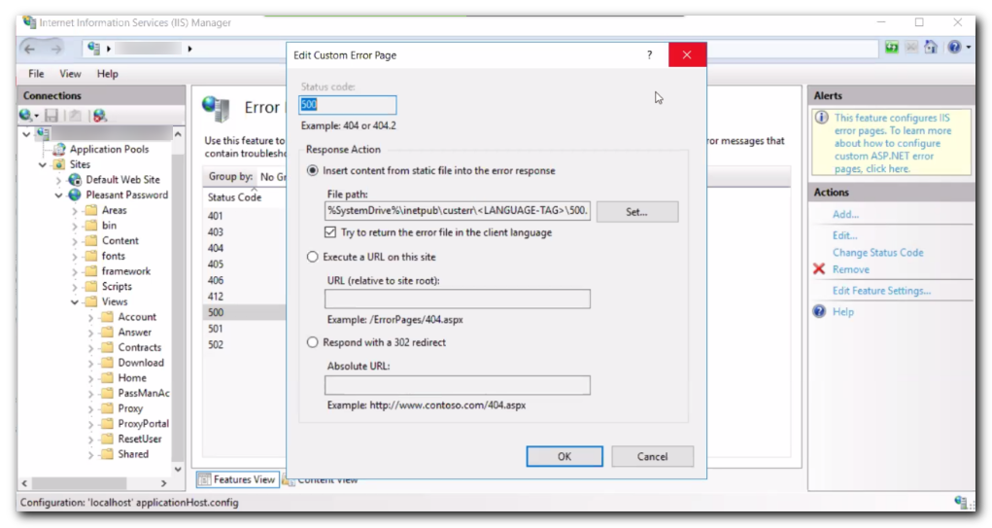Click the Save connections disk icon
Viewport: 992px width, 528px height.
coord(51,115)
